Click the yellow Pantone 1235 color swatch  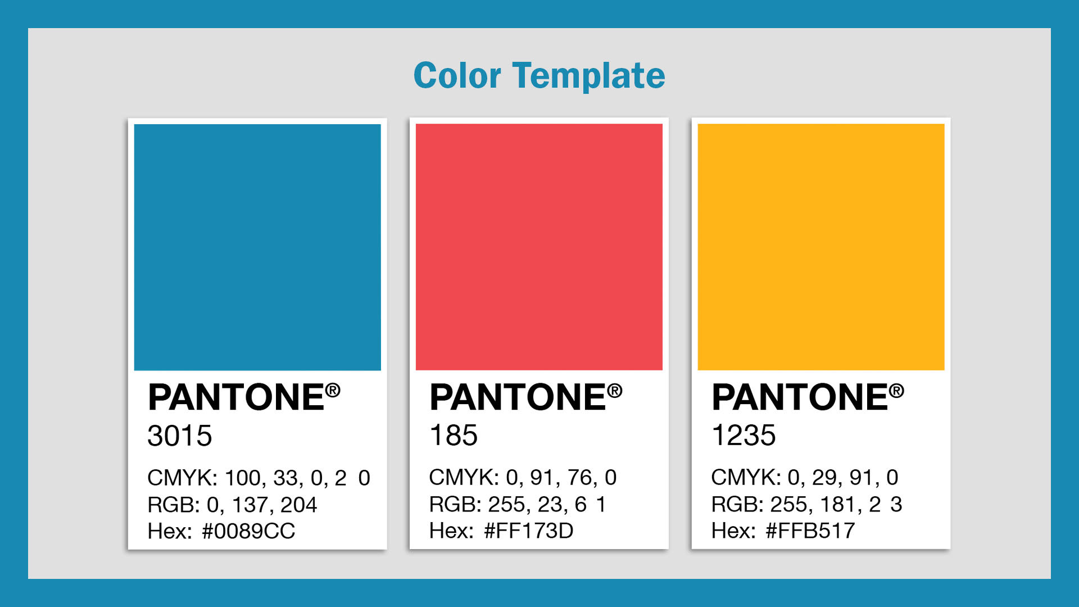(821, 247)
